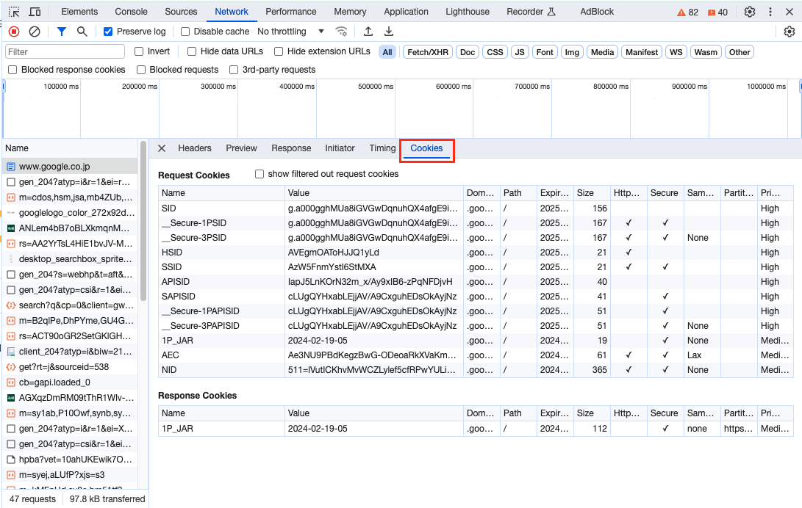Viewport: 802px width, 508px height.
Task: Open network conditions panel icon
Action: [341, 32]
